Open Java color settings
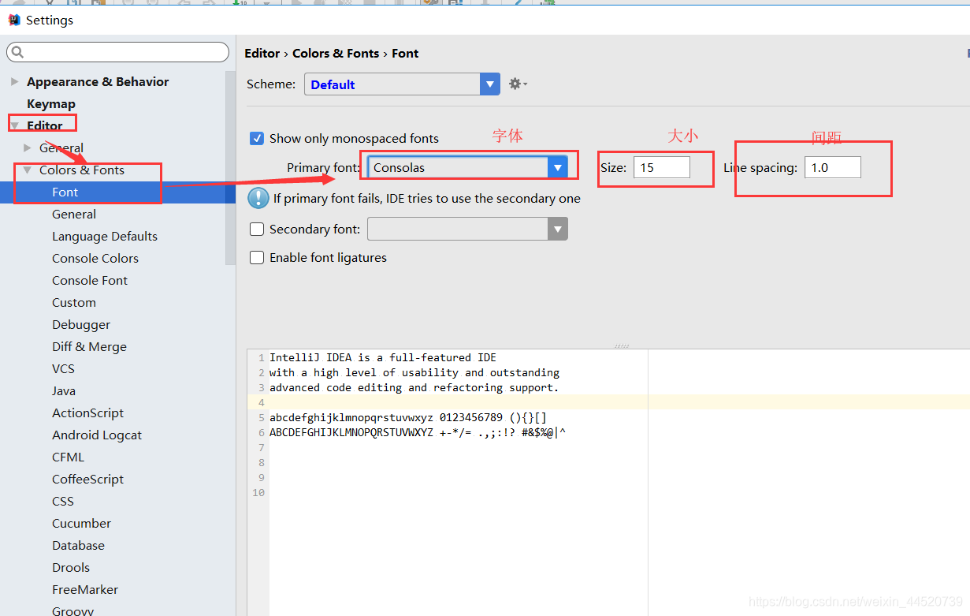The image size is (970, 616). [64, 390]
